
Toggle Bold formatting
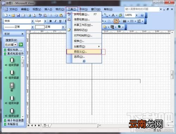(51, 21)
